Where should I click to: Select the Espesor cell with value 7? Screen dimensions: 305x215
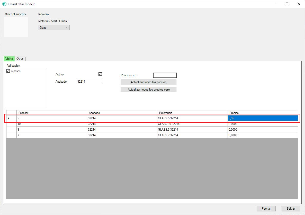51,135
